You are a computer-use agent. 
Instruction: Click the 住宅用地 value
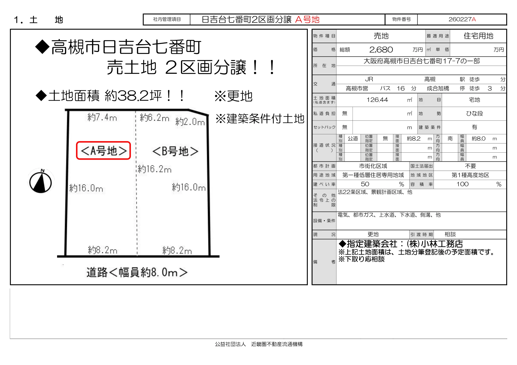[478, 36]
